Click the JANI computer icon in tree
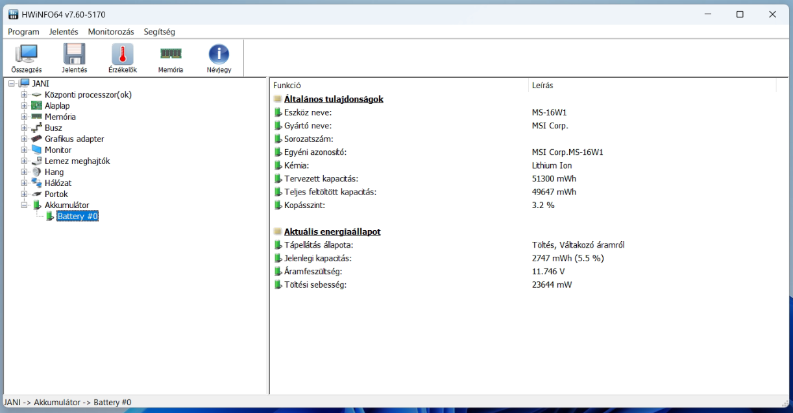Screen dimensions: 793x413 coord(25,84)
